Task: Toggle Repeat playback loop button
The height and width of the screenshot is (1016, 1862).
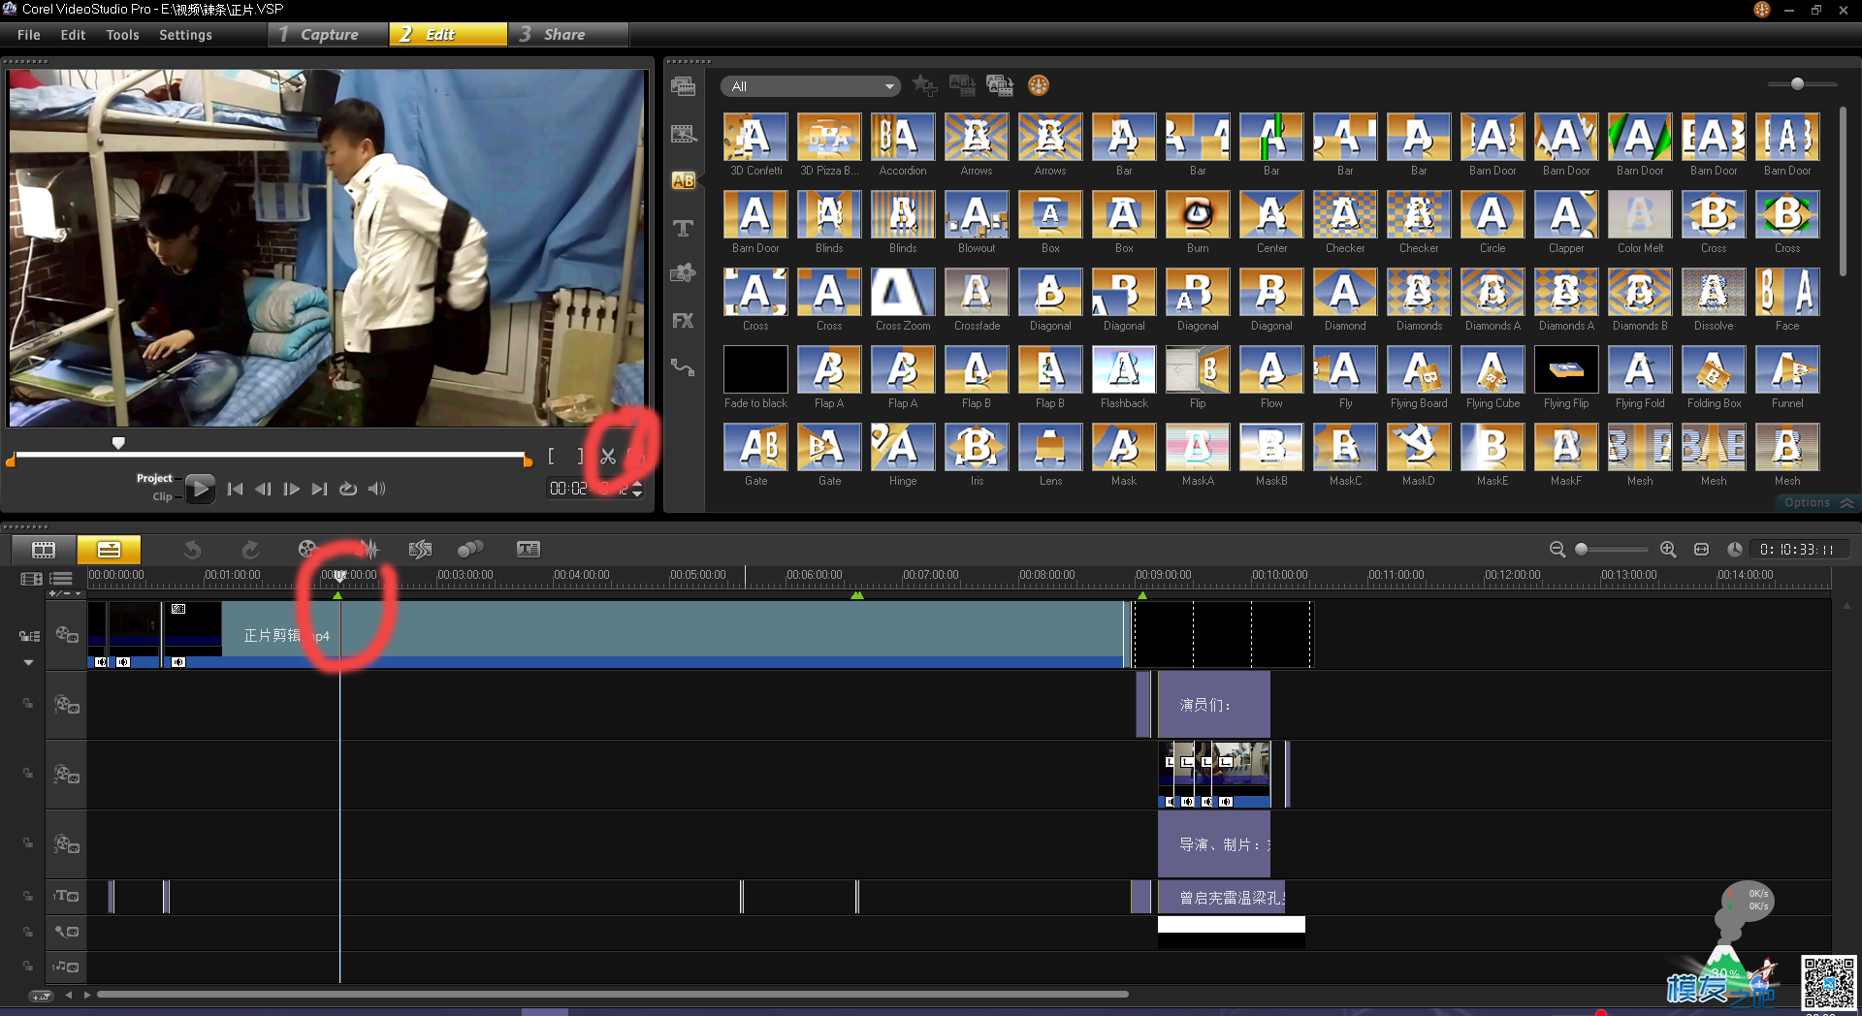Action: point(348,489)
